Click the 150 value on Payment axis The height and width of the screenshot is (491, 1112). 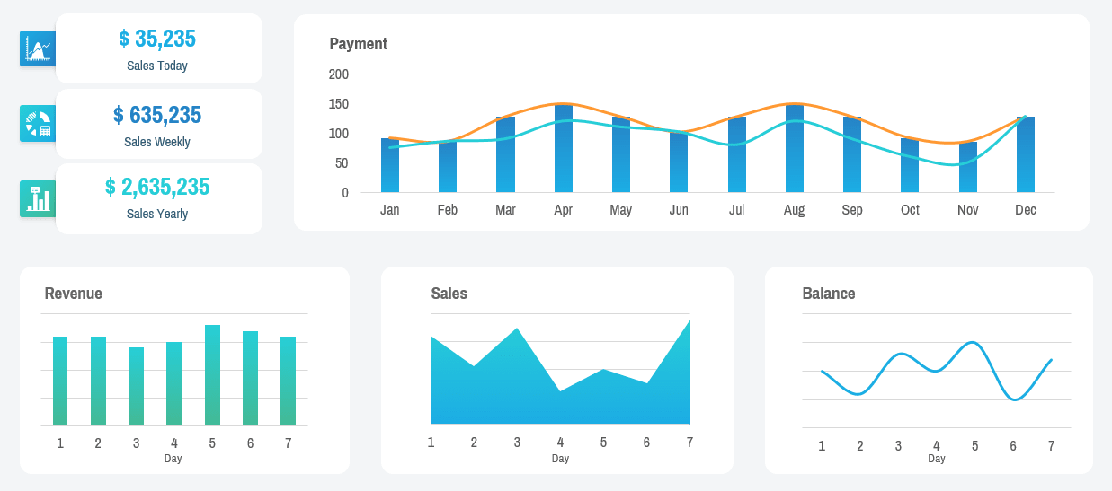[339, 103]
